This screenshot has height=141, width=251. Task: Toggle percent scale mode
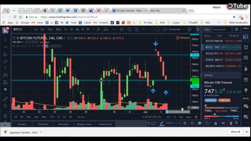click(x=175, y=117)
